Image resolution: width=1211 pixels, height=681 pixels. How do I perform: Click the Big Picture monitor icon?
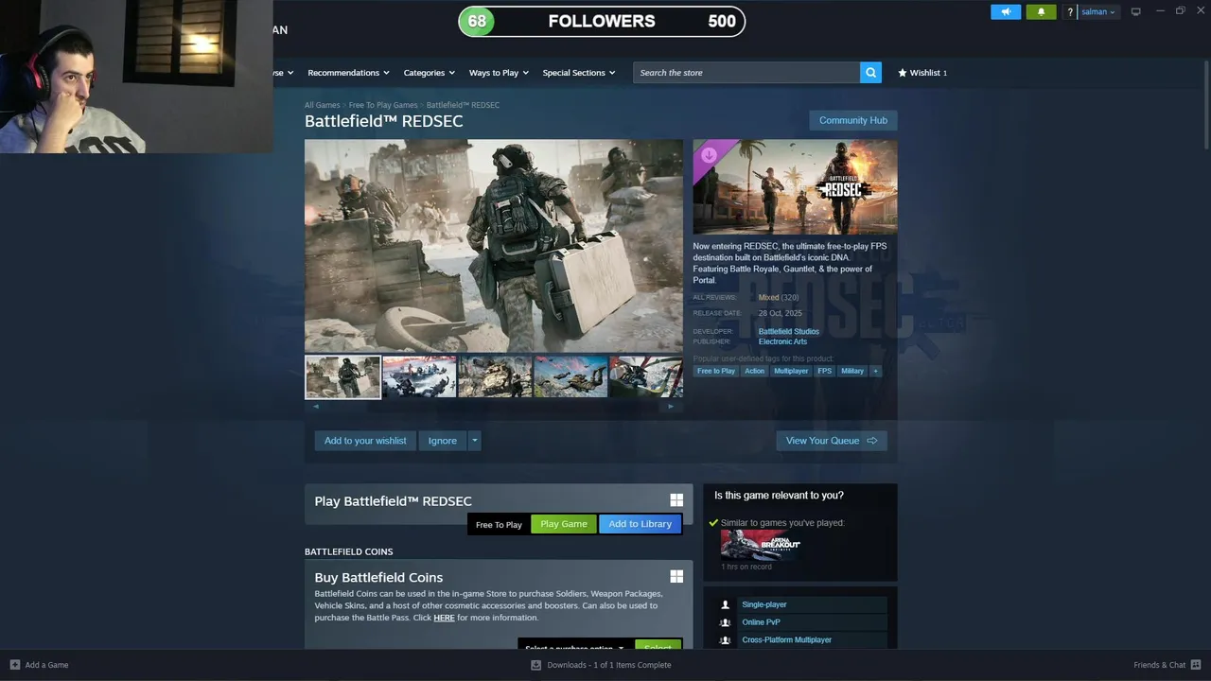[x=1135, y=11]
